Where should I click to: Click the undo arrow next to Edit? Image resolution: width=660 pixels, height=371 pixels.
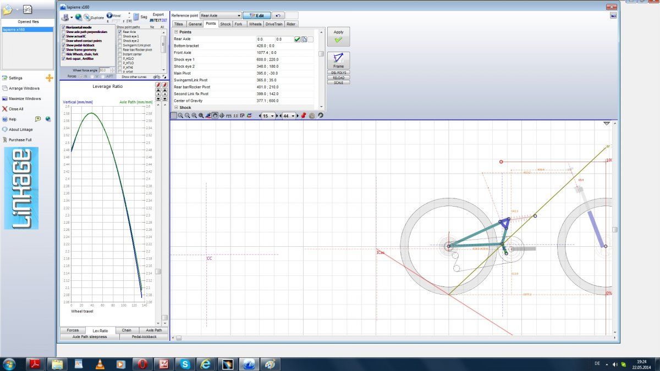coord(277,15)
